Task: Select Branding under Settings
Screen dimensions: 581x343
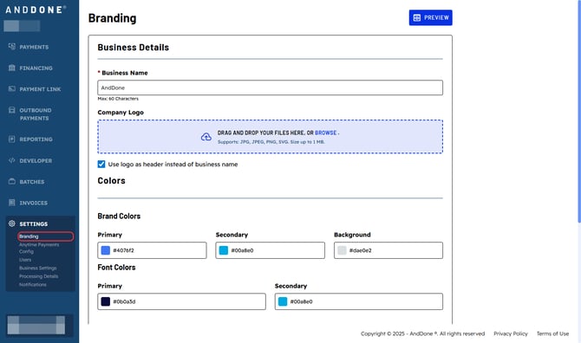Action: click(46, 236)
